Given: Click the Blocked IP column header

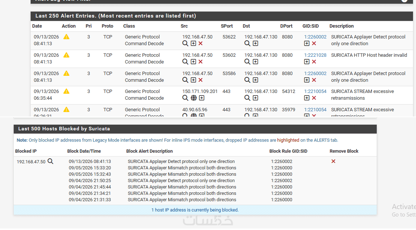Looking at the screenshot, I should pos(26,151).
